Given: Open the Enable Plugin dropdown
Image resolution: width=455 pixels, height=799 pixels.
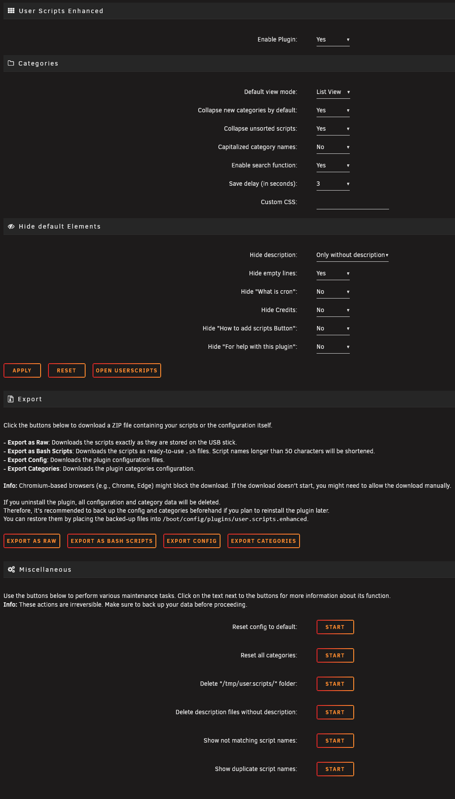Looking at the screenshot, I should (x=333, y=40).
